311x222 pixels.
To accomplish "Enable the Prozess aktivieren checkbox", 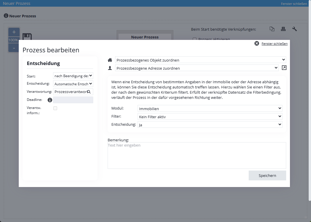I will click(x=194, y=39).
